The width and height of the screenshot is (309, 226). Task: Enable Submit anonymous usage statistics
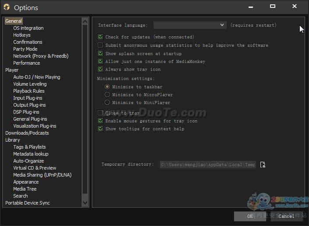[x=100, y=45]
